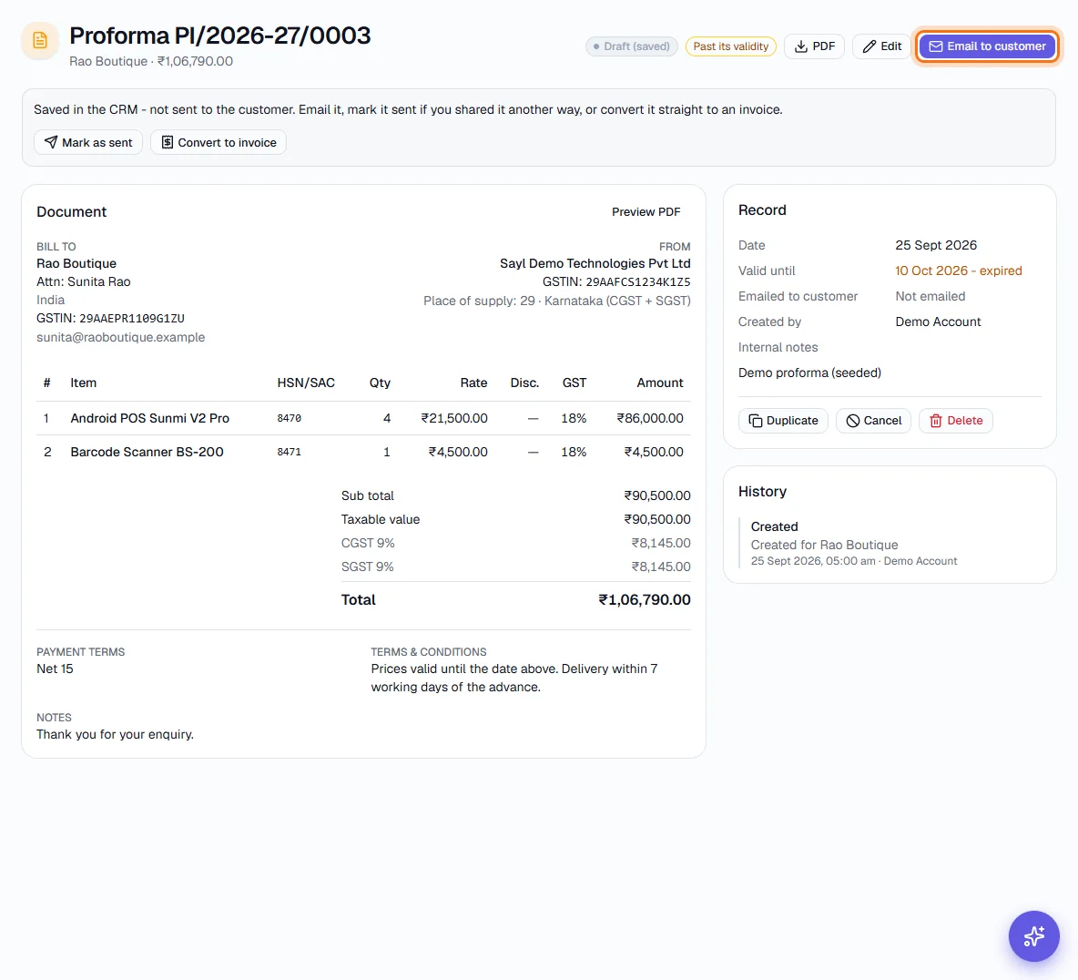Click the trash icon on Delete button

tap(936, 421)
